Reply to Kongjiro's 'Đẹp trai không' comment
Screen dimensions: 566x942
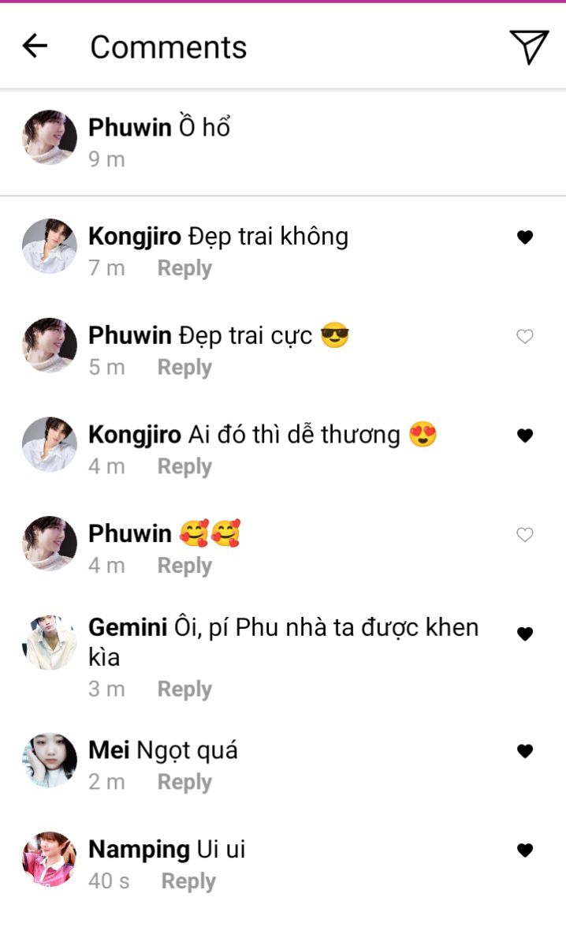pos(184,268)
